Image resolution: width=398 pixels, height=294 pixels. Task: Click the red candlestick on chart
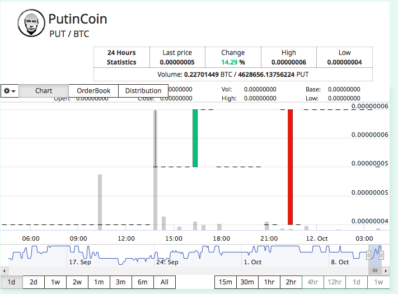click(290, 167)
